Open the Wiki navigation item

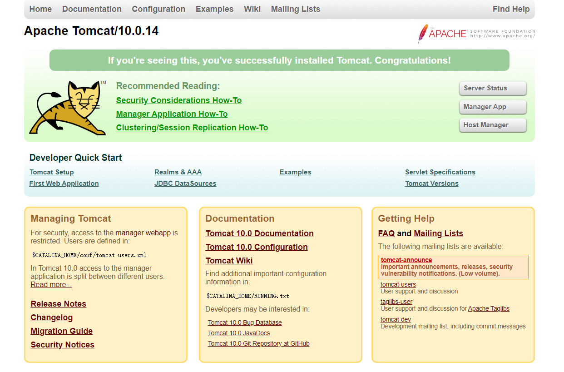tap(252, 9)
